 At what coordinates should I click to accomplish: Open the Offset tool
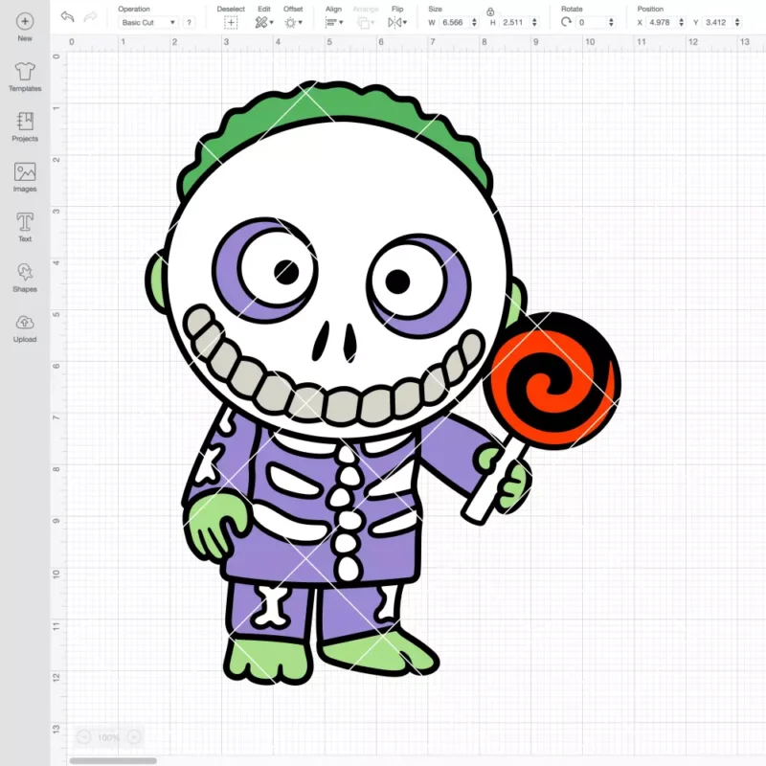click(x=294, y=22)
